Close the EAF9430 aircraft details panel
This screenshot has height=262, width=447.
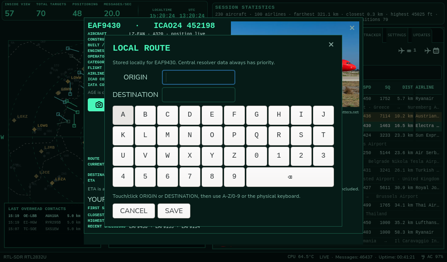tap(352, 28)
